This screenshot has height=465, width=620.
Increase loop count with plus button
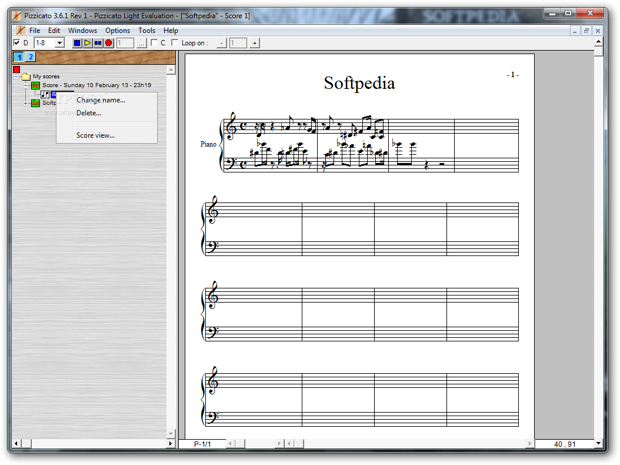coord(255,43)
